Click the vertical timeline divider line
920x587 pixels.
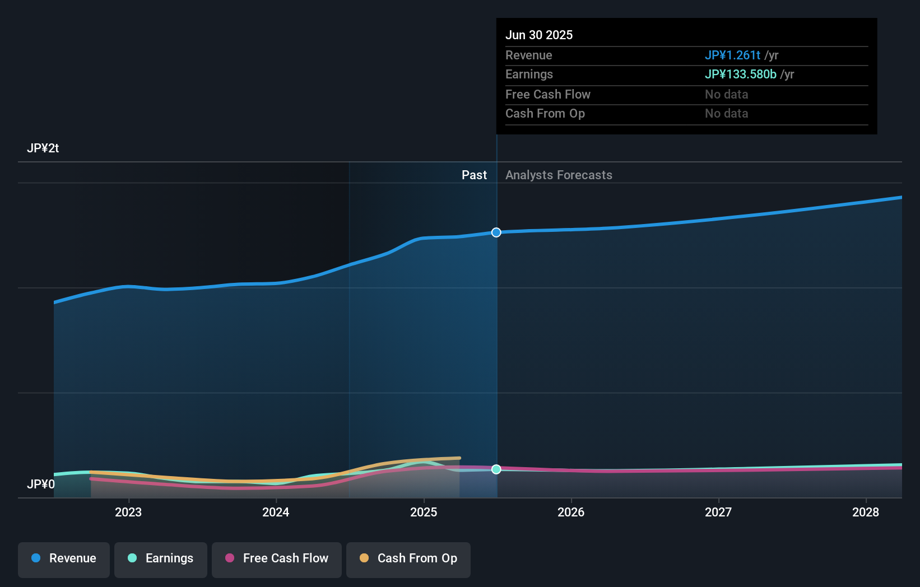(496, 336)
